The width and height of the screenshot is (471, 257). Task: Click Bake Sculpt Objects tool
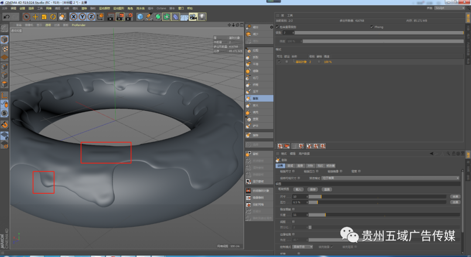(x=259, y=191)
